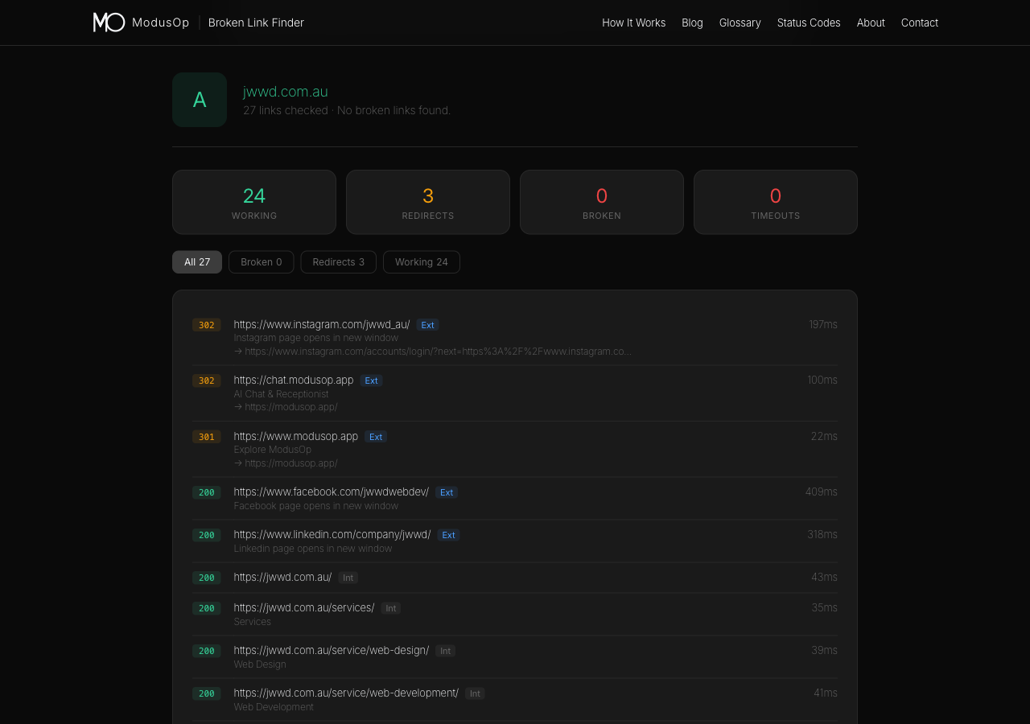The height and width of the screenshot is (724, 1030).
Task: Click the 302 badge on chat.modusop.app row
Action: 207,381
